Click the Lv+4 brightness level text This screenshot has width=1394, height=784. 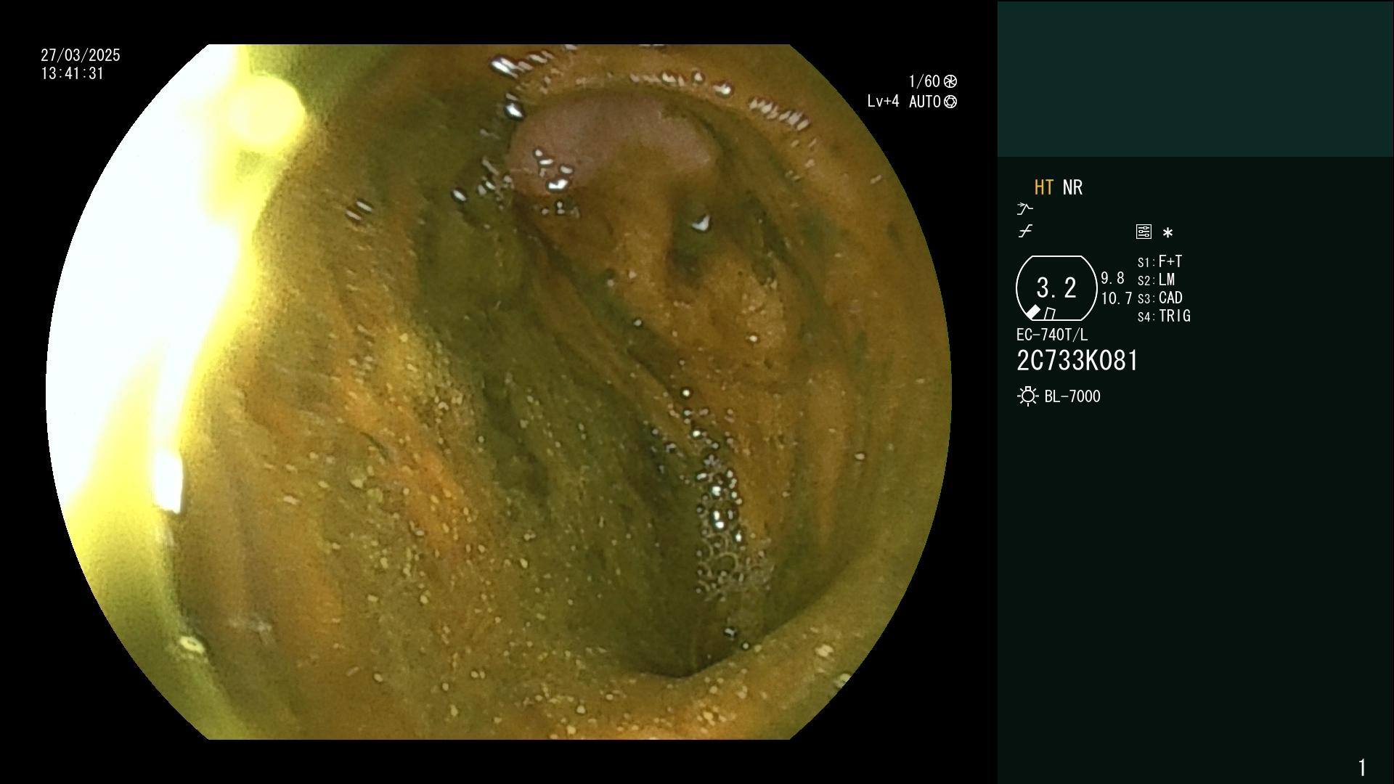tap(883, 102)
